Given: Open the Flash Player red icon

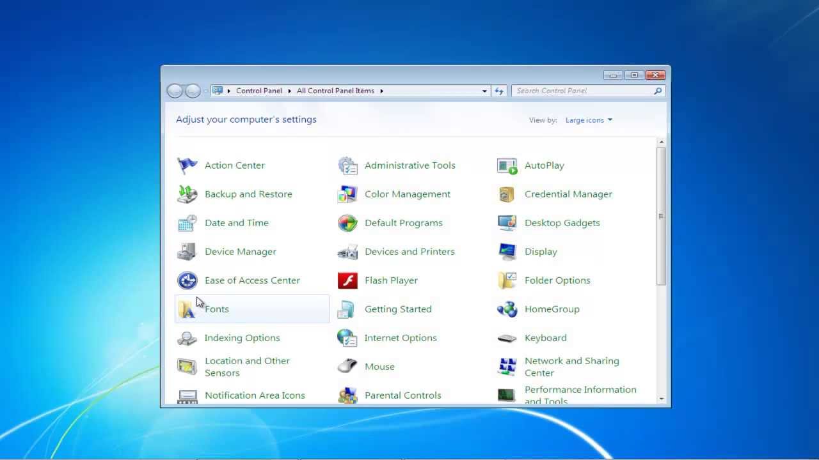Looking at the screenshot, I should point(347,280).
